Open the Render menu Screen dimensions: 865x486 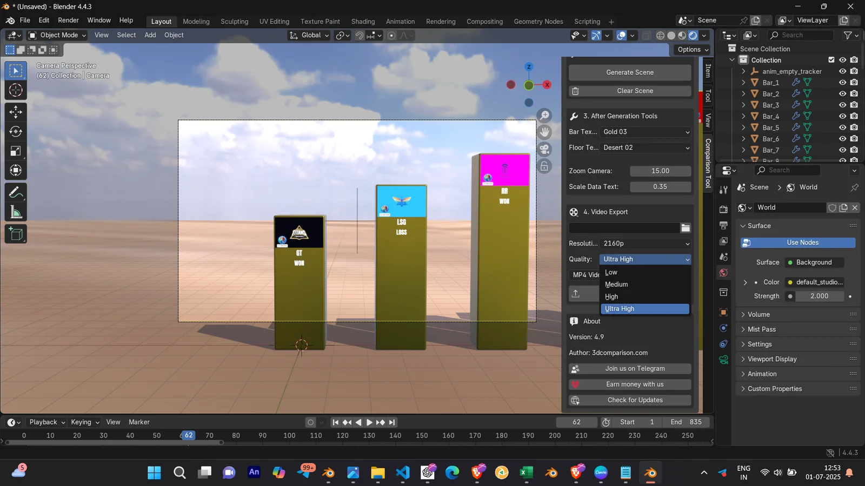click(69, 20)
